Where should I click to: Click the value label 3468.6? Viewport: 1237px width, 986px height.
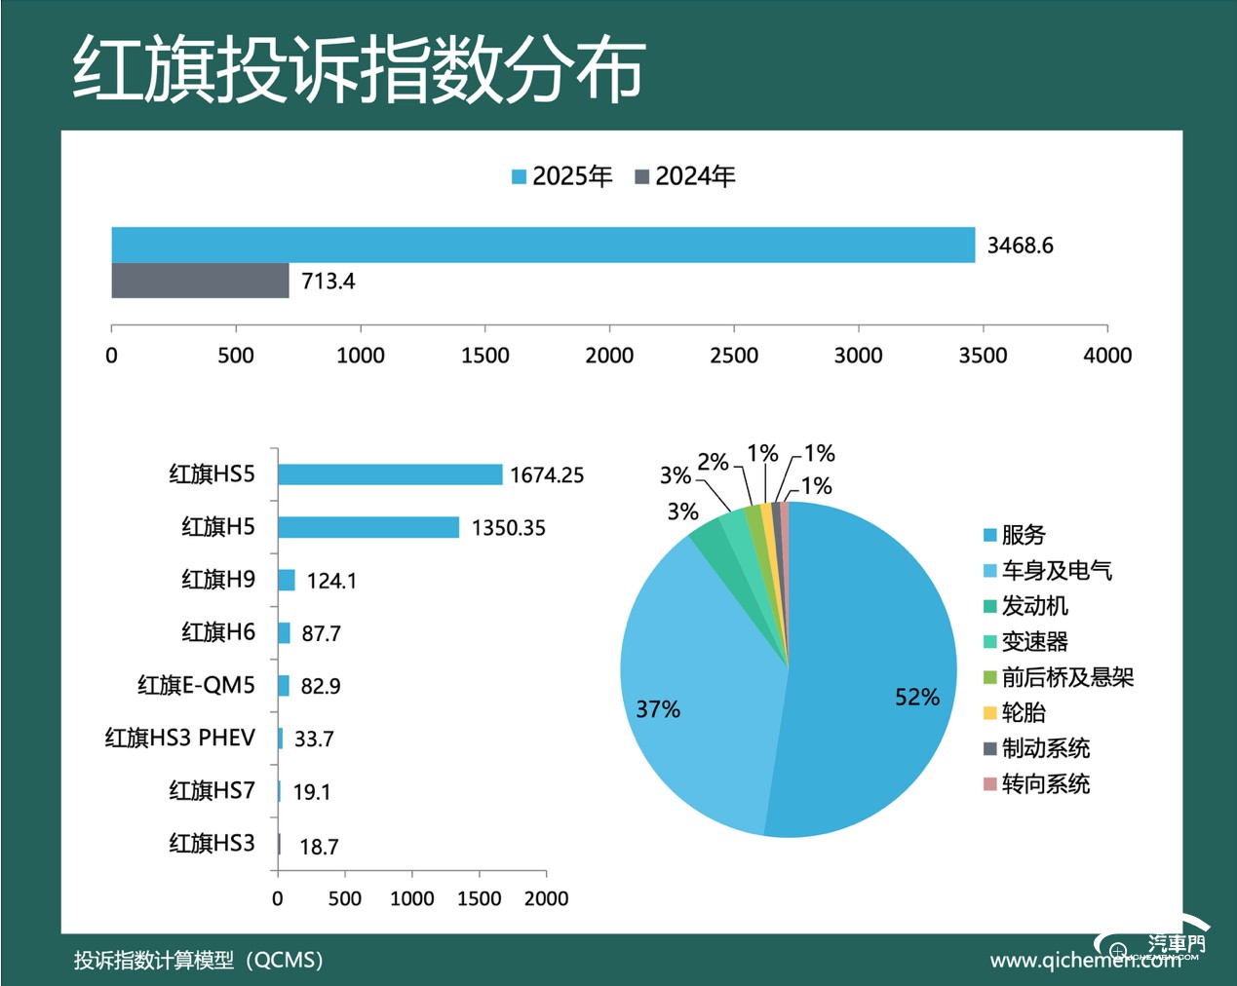click(x=1020, y=246)
